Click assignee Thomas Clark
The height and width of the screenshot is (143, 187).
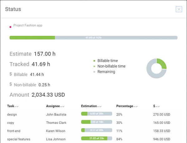(x=56, y=123)
